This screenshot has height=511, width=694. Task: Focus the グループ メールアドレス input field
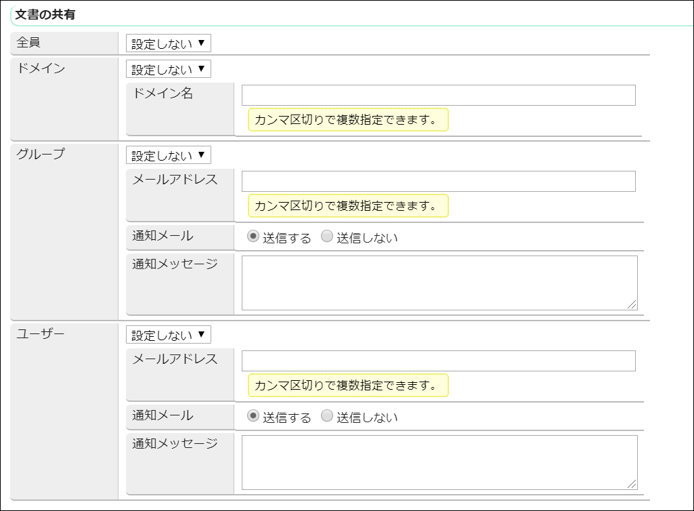(437, 180)
